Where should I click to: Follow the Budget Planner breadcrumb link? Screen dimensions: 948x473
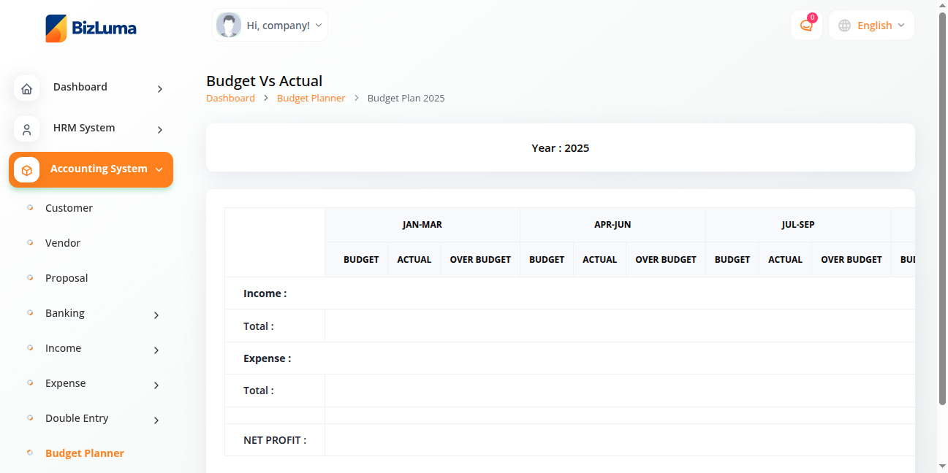click(x=311, y=98)
